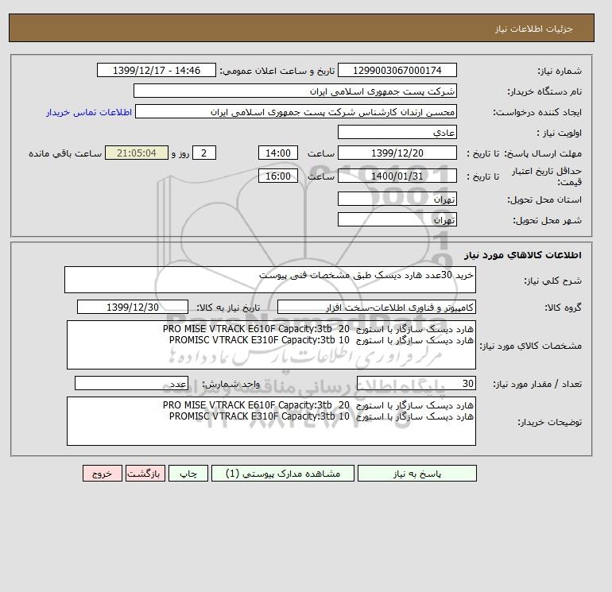This screenshot has height=592, width=612.
Task: Click the goods group field کامپیوتر و فناوری
Action: tap(376, 307)
